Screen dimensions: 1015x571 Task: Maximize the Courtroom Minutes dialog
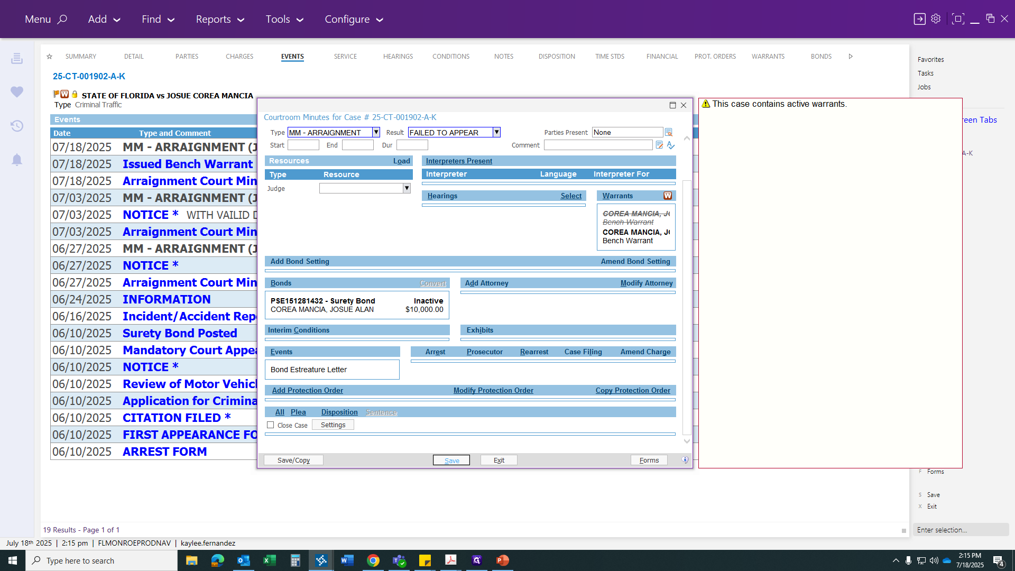coord(672,105)
